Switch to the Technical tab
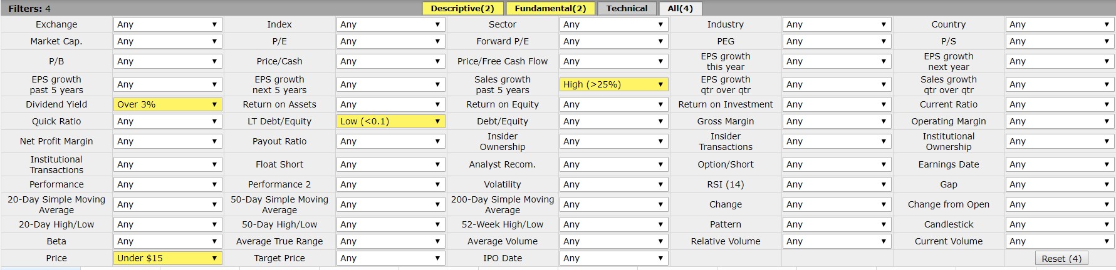This screenshot has width=1116, height=270. 627,8
